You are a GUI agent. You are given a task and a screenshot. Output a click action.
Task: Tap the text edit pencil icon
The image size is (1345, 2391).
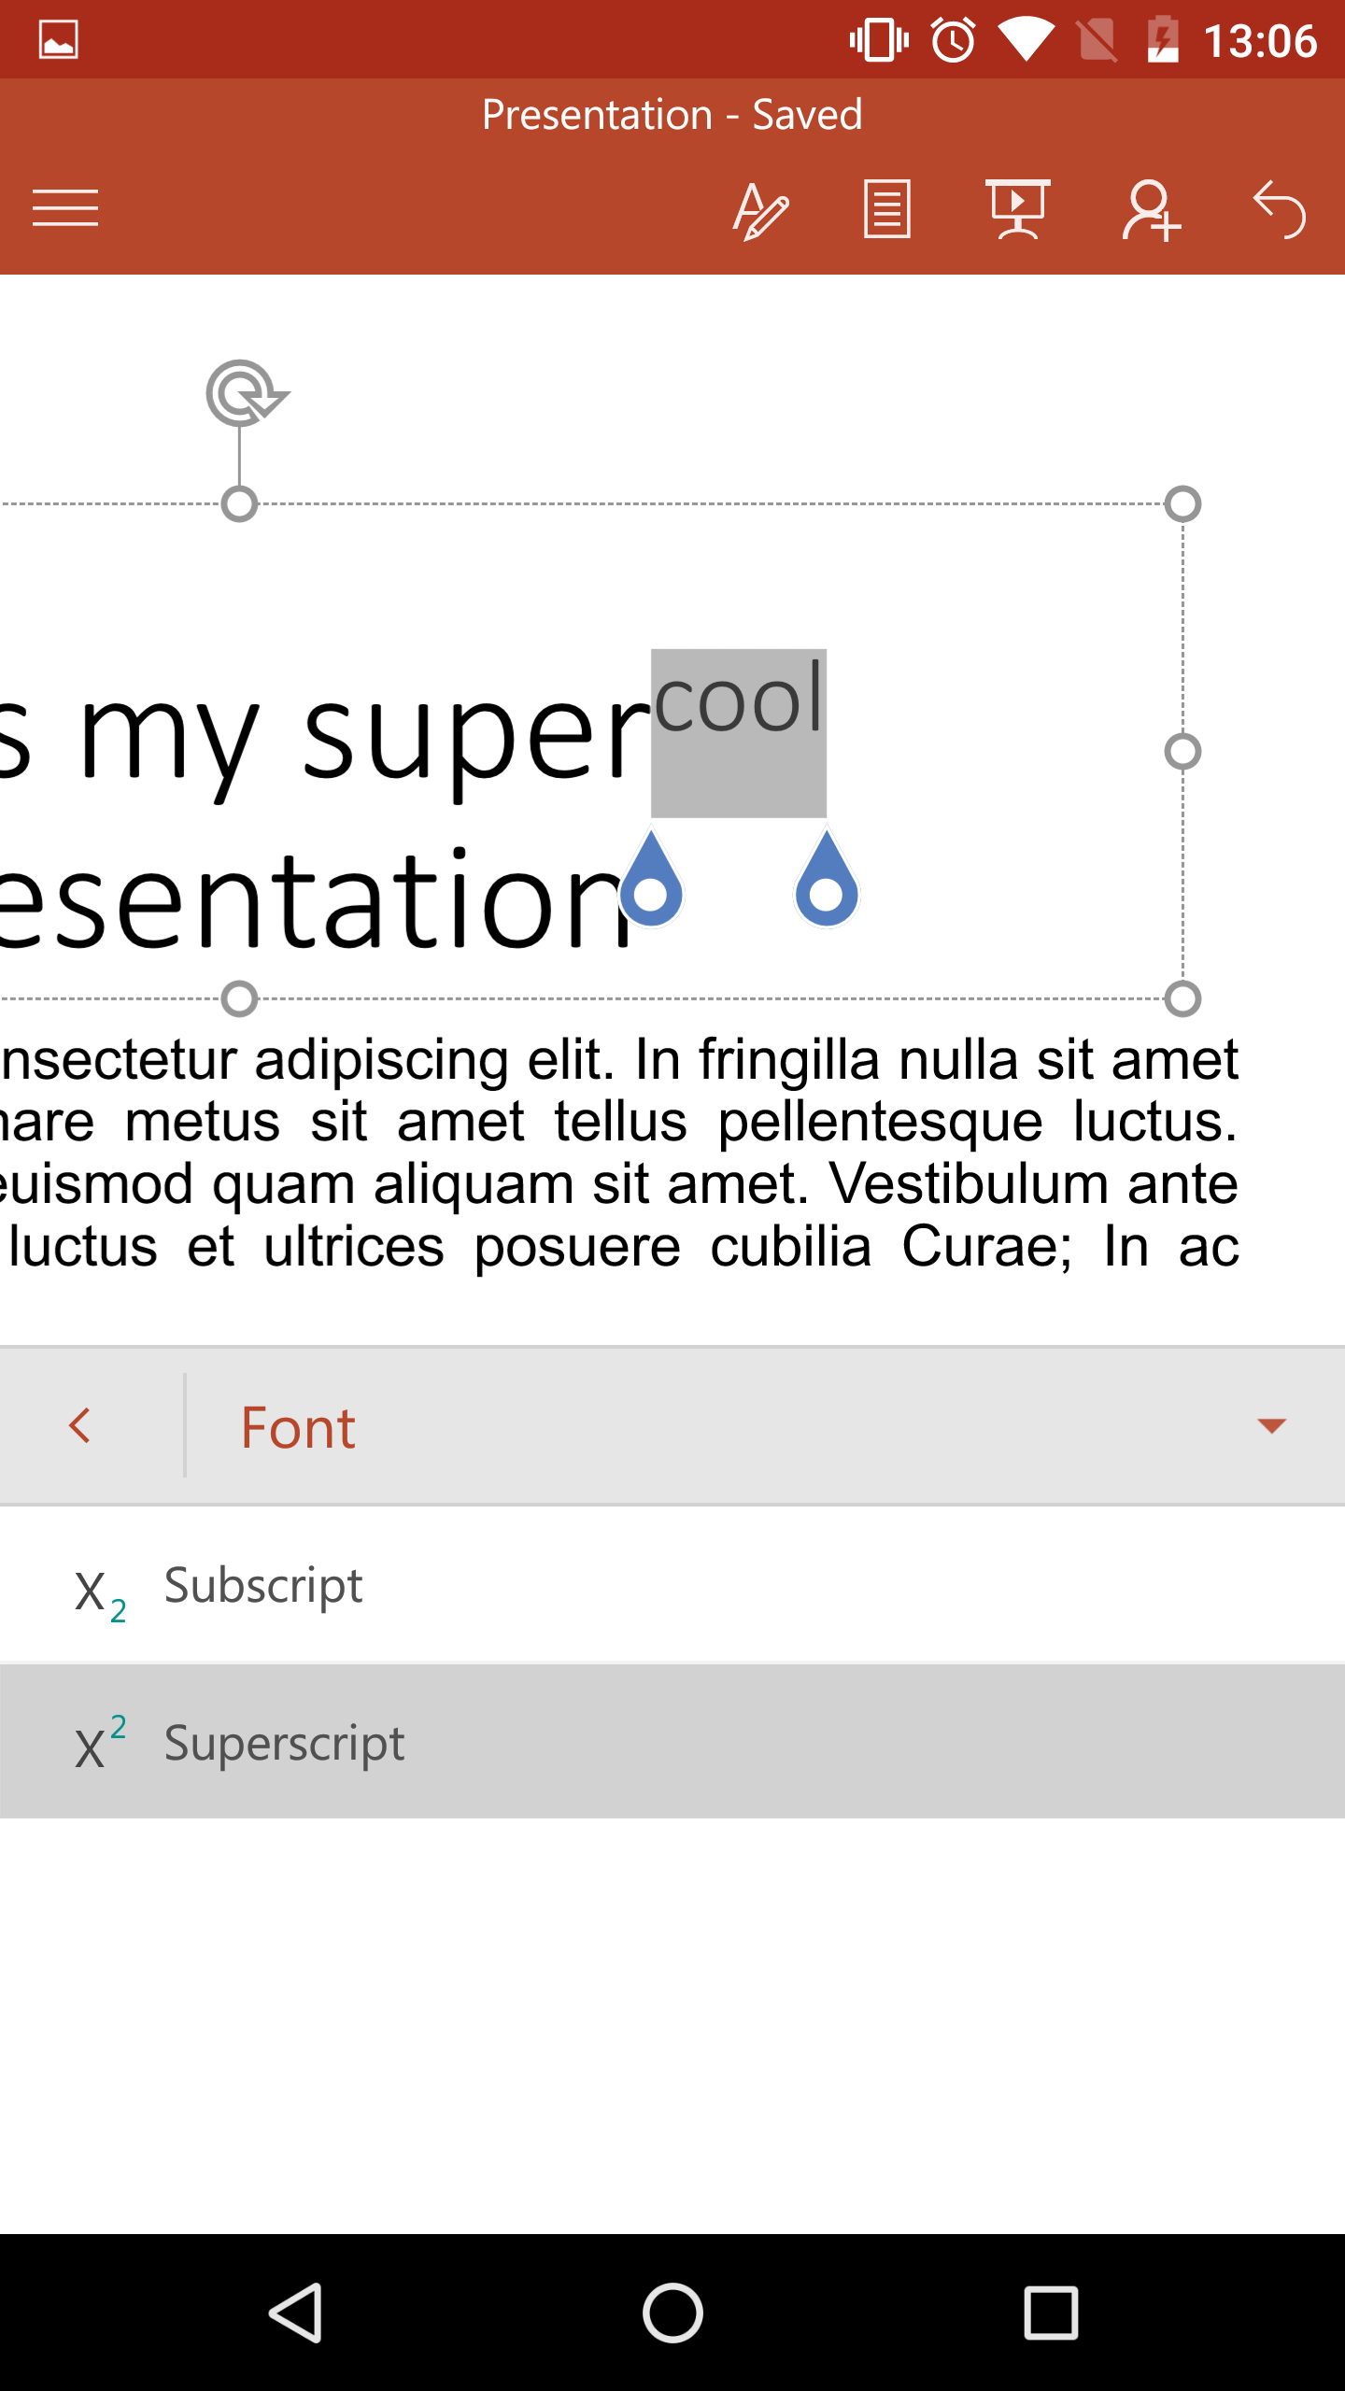[x=760, y=210]
